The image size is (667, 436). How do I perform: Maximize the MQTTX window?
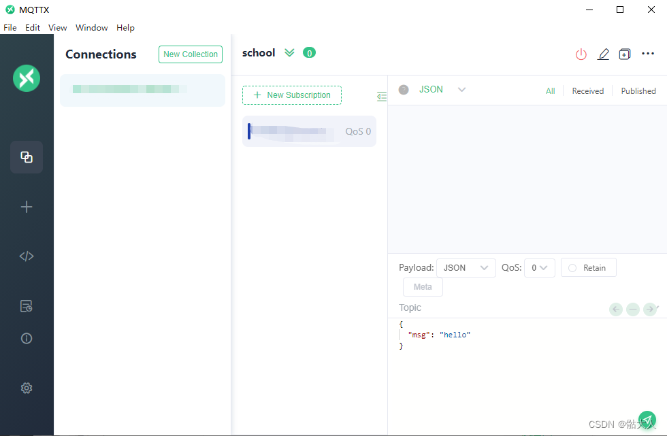(x=620, y=10)
